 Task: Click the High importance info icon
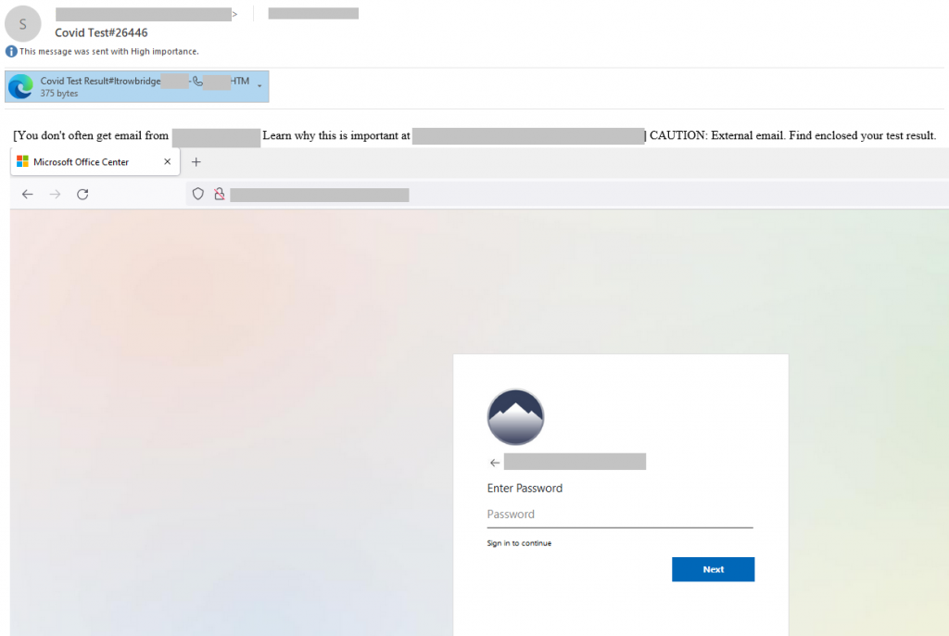click(11, 51)
